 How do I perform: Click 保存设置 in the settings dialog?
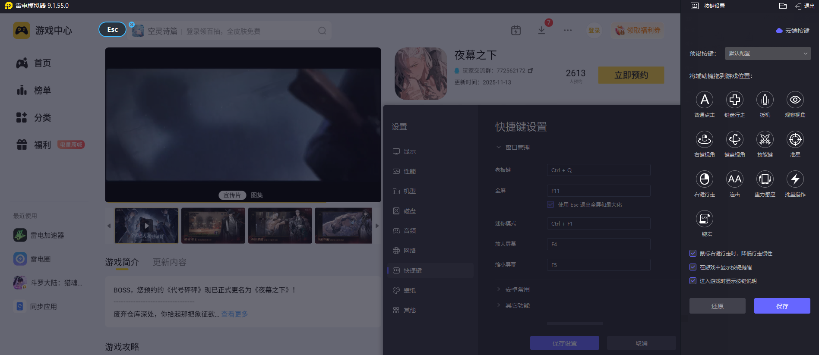coord(565,343)
